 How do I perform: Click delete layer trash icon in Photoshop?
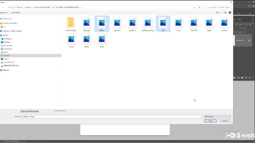tap(250, 78)
